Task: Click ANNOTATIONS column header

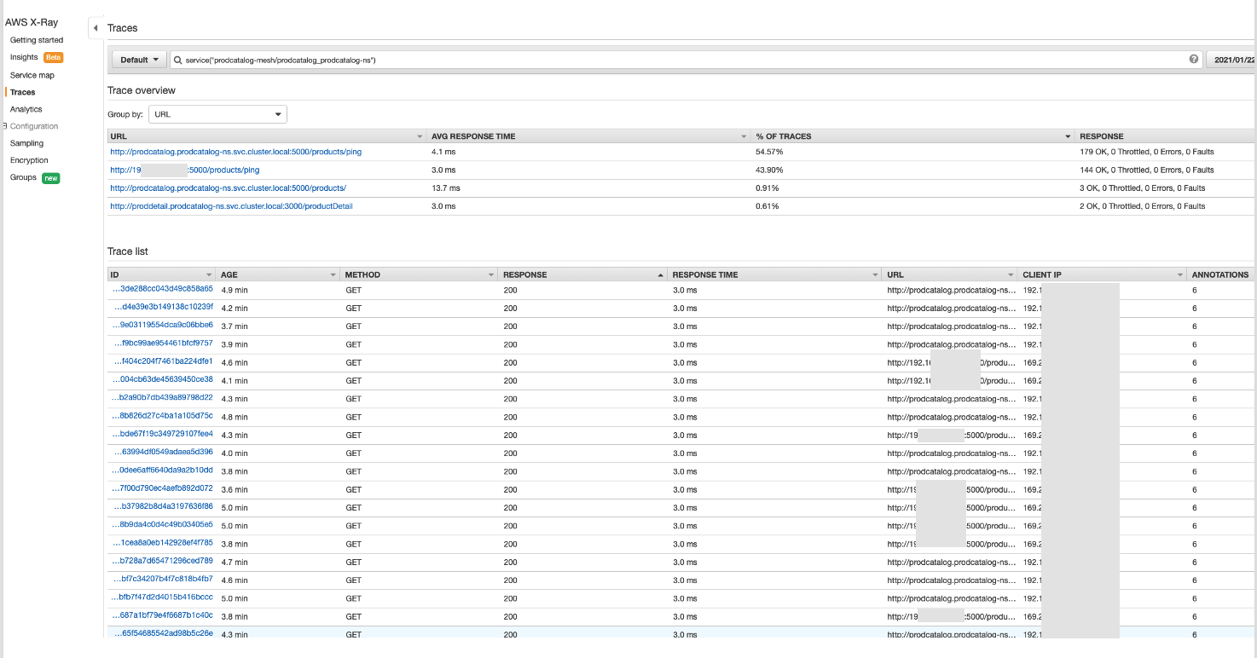Action: click(x=1220, y=274)
